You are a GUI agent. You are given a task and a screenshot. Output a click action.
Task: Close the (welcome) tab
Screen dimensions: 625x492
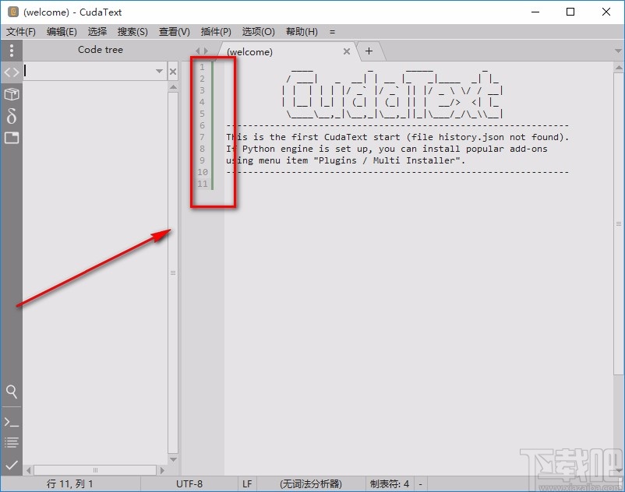347,51
